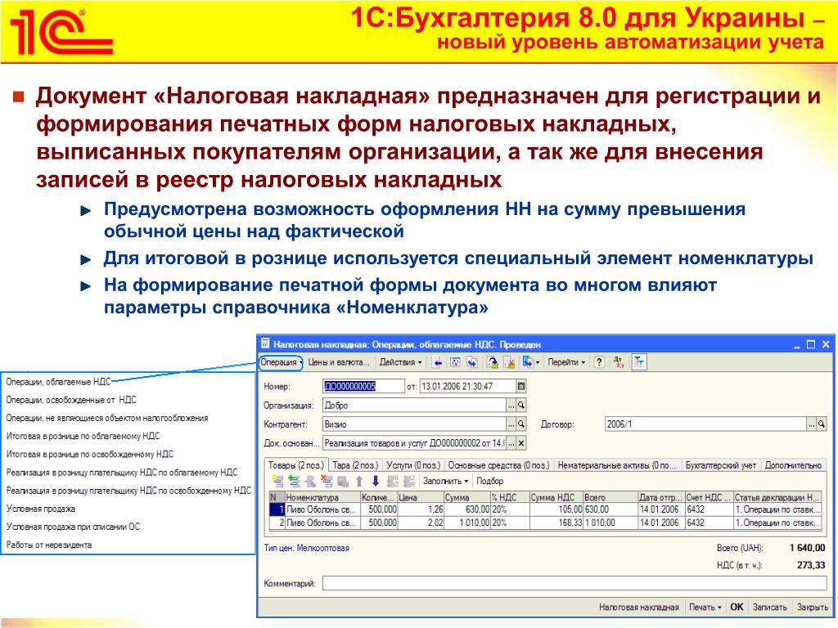Select Условная продажа при списании ОС

click(73, 527)
